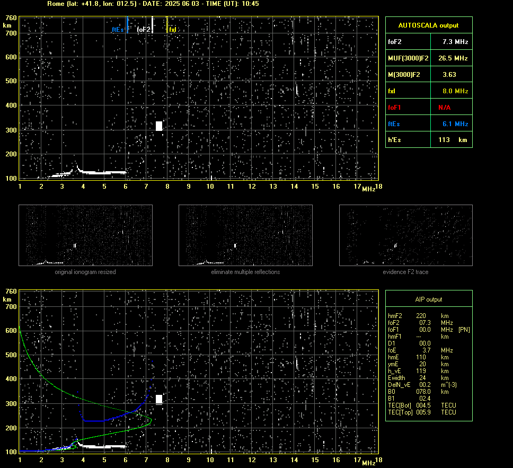Screen dimensions: 513x468
Task: Click the TEC[Bot] value '004.5'
Action: 423,405
